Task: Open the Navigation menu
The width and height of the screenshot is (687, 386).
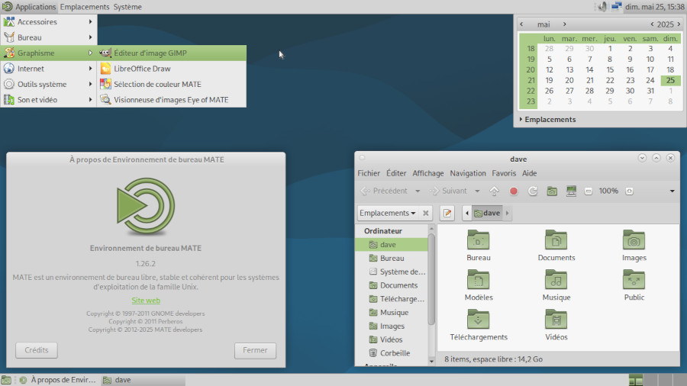Action: (468, 173)
